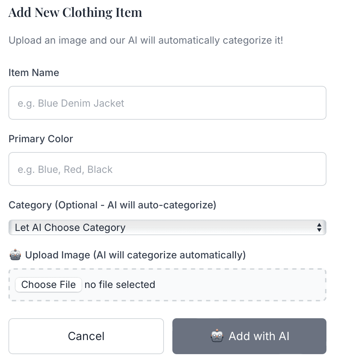Click the AI auto-categorize description text
This screenshot has height=364, width=337.
[146, 40]
